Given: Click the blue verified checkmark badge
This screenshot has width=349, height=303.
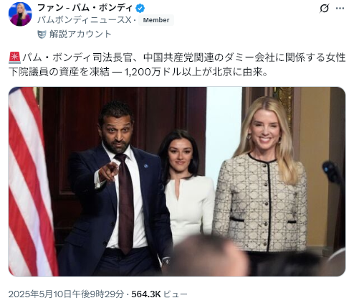Looking at the screenshot, I should [x=140, y=9].
